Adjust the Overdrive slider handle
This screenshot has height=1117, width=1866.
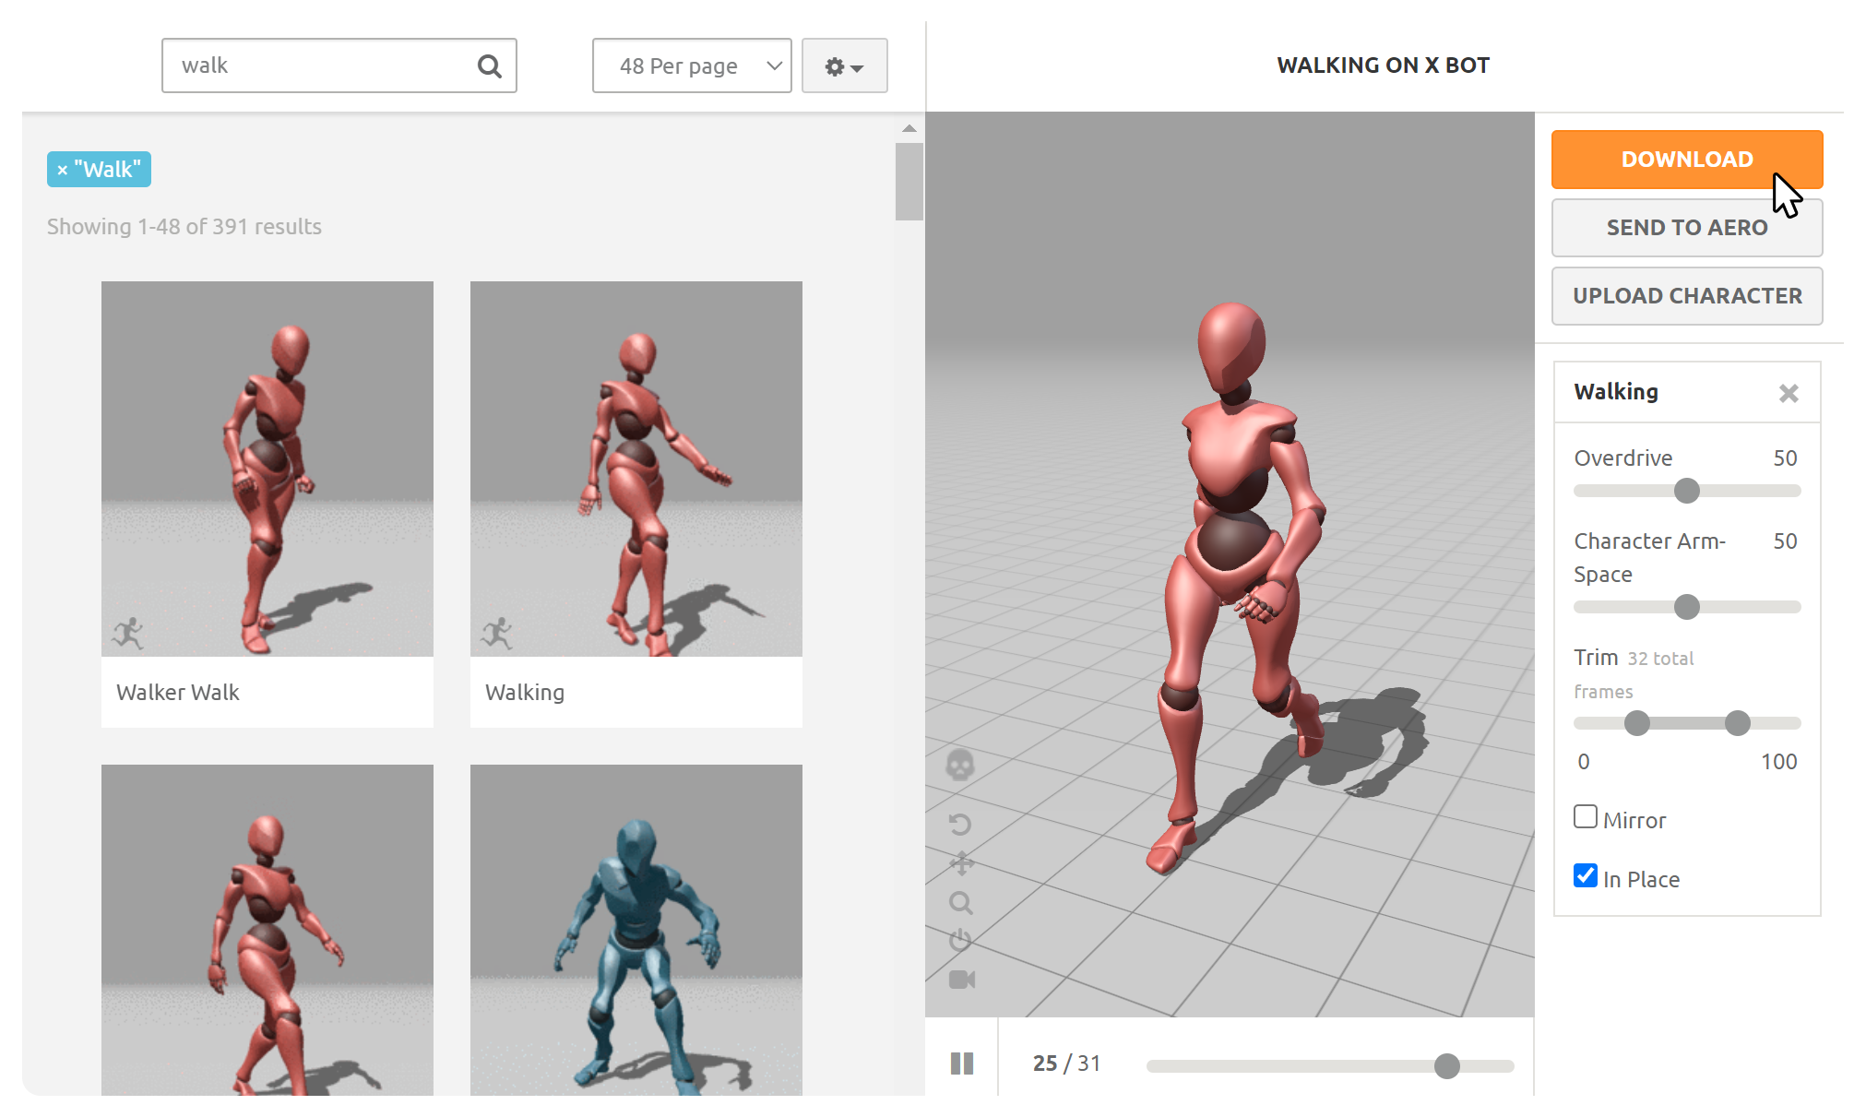[x=1687, y=491]
